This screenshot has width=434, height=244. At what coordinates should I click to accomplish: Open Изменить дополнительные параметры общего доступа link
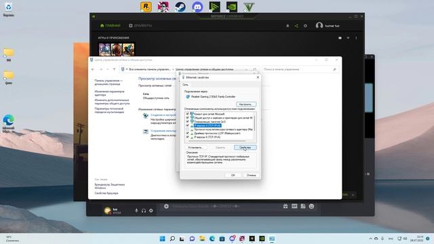112,102
